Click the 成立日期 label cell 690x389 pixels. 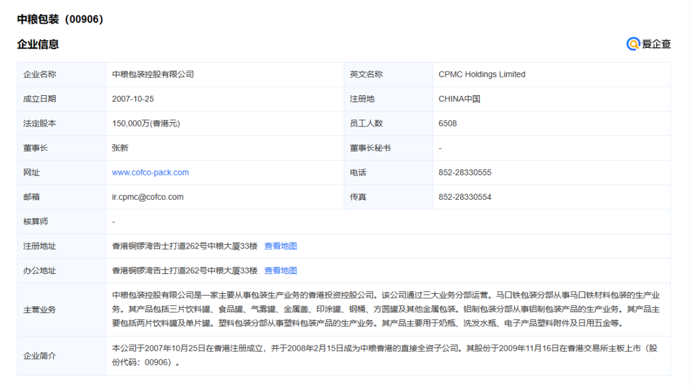click(61, 99)
